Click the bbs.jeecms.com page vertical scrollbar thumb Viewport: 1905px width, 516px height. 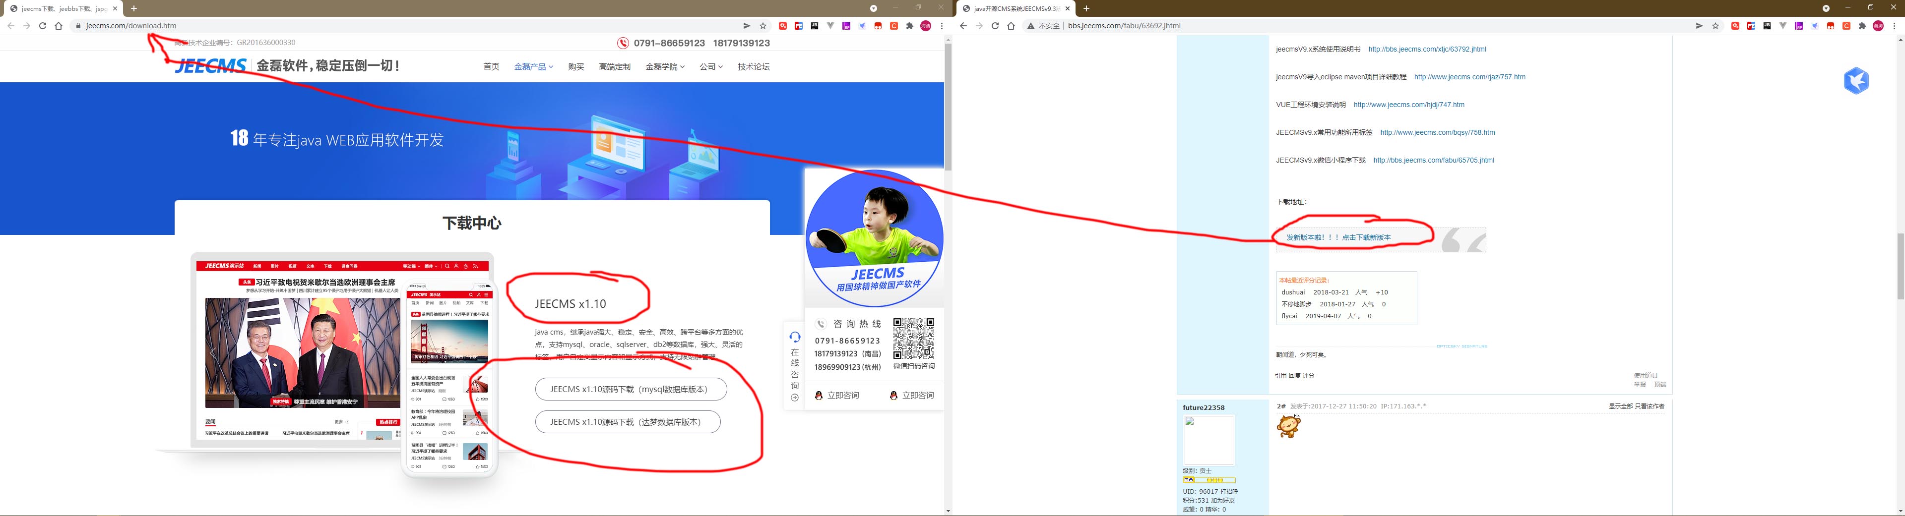[1901, 266]
